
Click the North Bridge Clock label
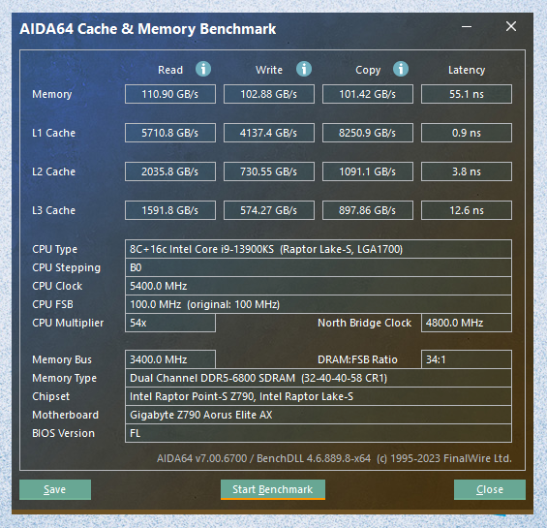365,323
